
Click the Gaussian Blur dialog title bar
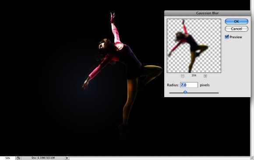[207, 13]
